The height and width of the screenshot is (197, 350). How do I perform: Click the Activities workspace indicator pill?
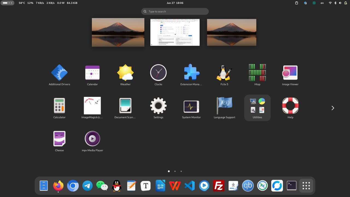tap(8, 3)
